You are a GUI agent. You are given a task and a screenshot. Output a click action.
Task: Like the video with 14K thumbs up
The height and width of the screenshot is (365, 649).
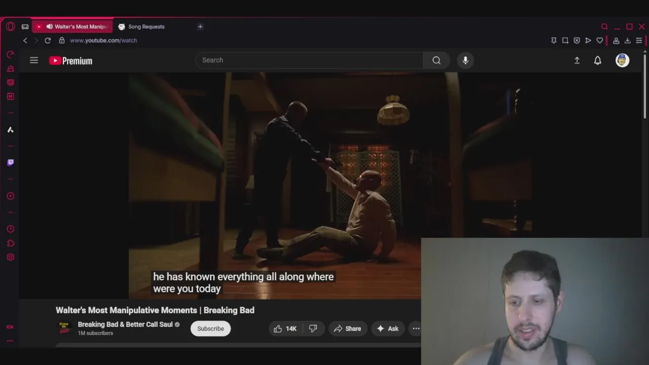(285, 328)
